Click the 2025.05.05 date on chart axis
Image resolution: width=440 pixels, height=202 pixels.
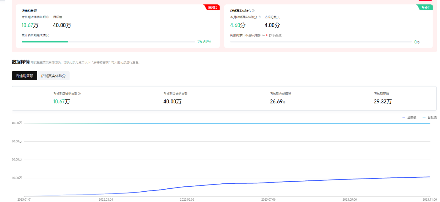point(187,200)
